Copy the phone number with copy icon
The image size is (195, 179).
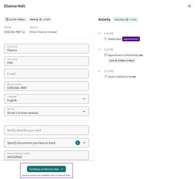[x=24, y=32]
